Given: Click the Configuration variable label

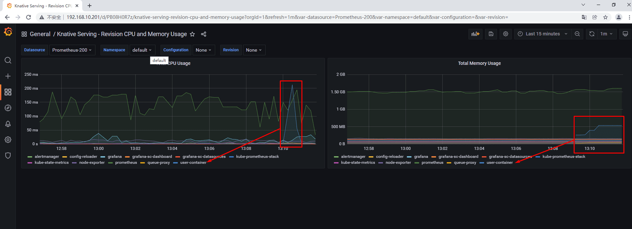Looking at the screenshot, I should point(176,50).
